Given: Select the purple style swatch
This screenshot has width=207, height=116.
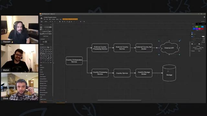Looking at the screenshot, I should point(197,29).
